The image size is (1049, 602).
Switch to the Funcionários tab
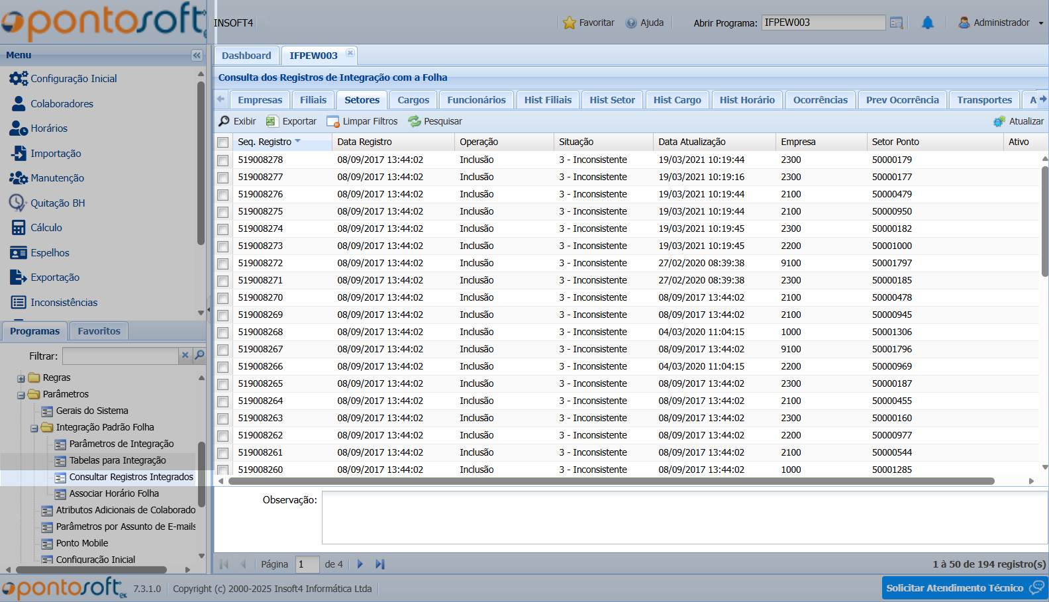[x=476, y=100]
